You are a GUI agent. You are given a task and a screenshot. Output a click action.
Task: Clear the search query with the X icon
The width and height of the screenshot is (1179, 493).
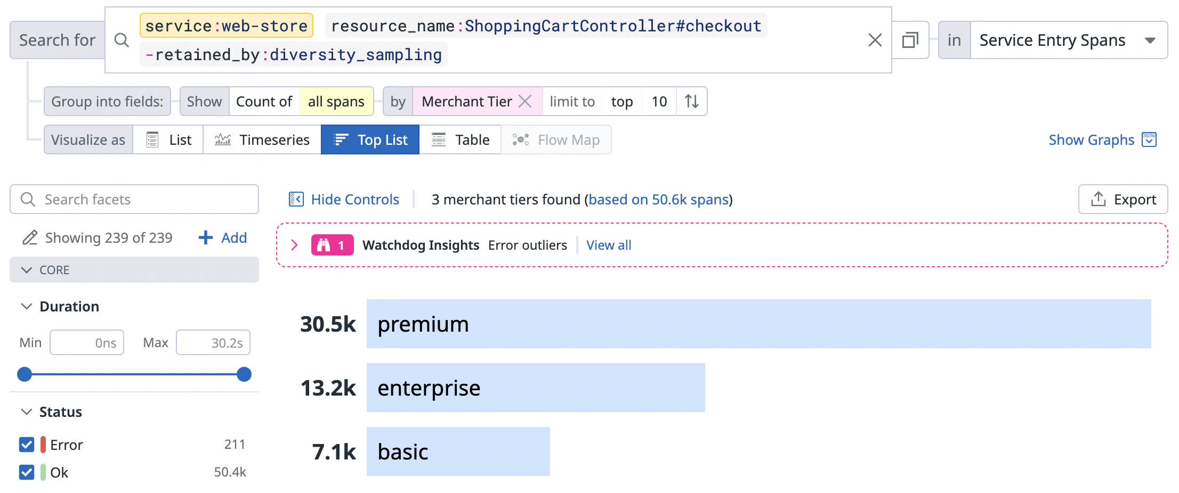[875, 40]
